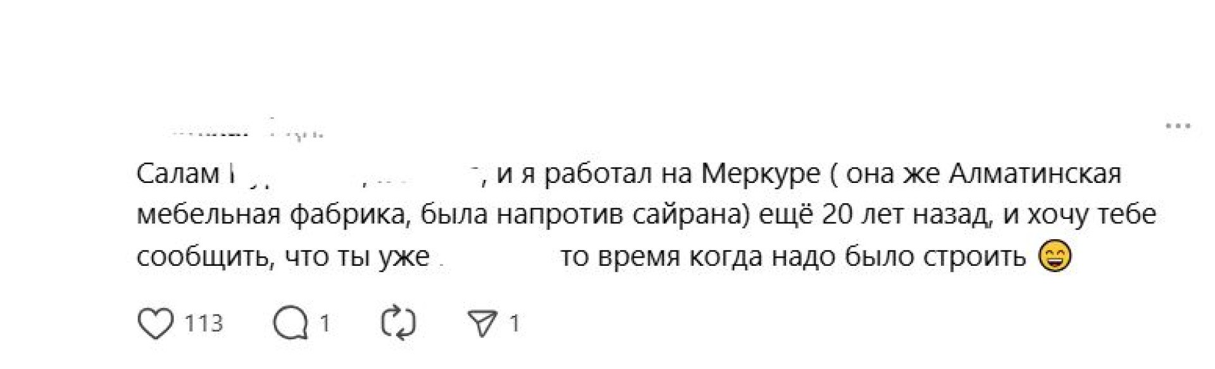Click the word 'сообщить' in last line
The width and height of the screenshot is (1215, 369).
click(x=204, y=256)
